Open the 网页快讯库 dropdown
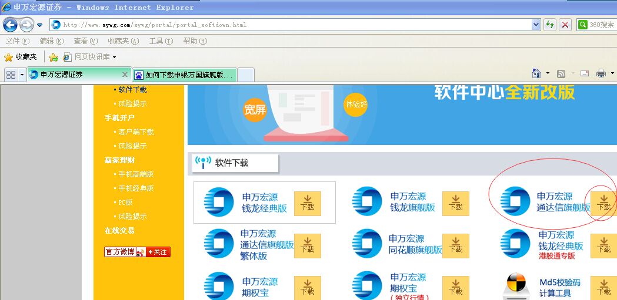This screenshot has width=617, height=300. tap(90, 57)
